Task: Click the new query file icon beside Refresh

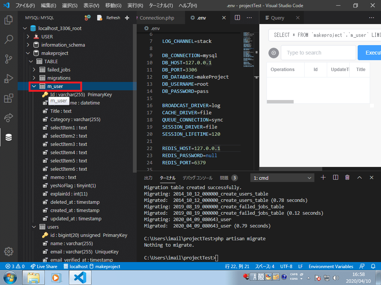Action: click(100, 18)
